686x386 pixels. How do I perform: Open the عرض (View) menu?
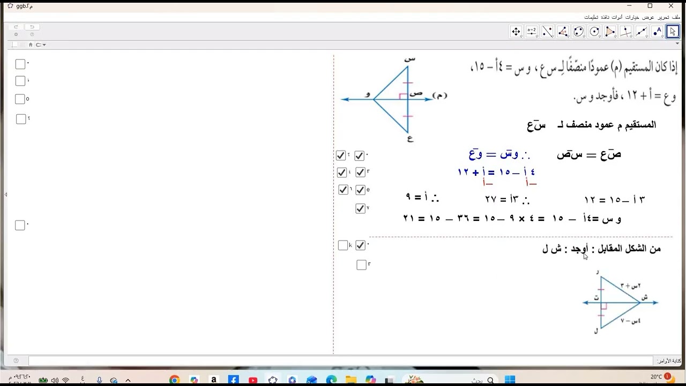(x=648, y=17)
